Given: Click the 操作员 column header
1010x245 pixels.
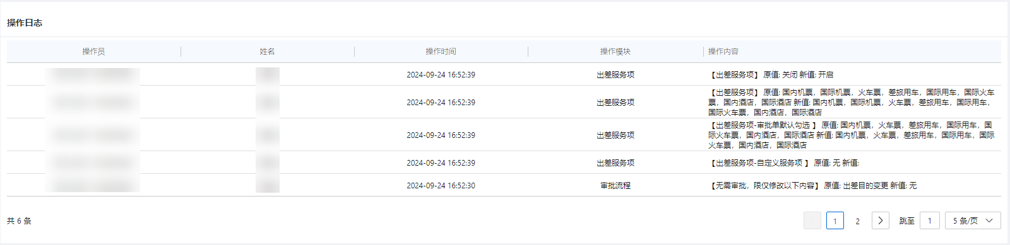Looking at the screenshot, I should pyautogui.click(x=93, y=52).
